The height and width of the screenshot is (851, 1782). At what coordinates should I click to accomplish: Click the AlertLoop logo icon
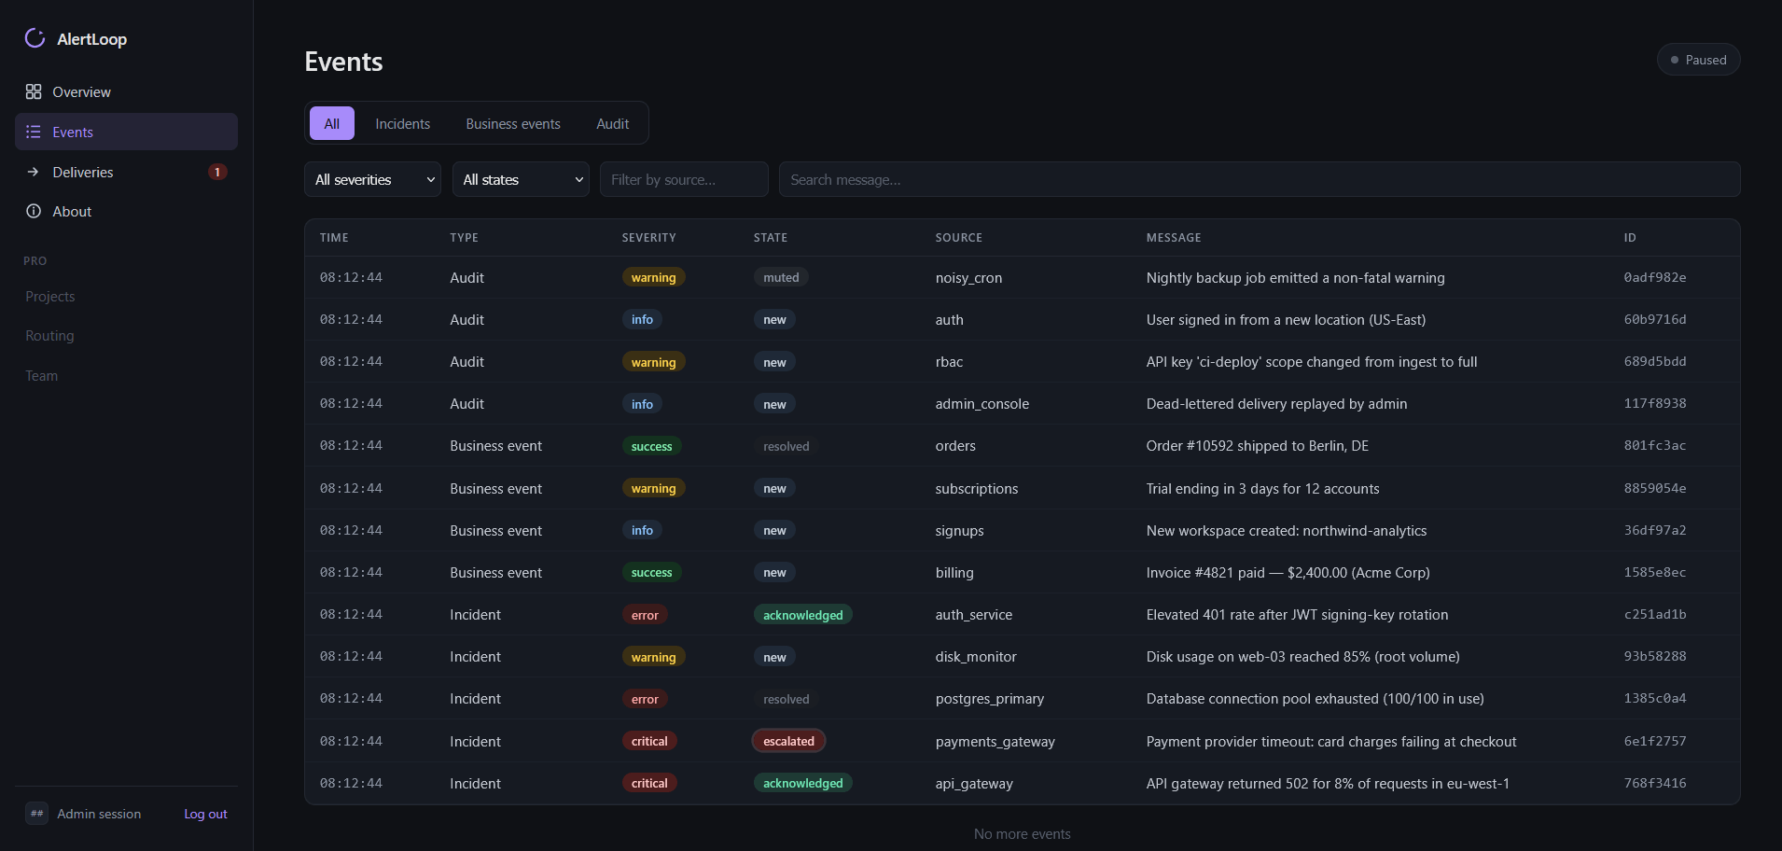coord(35,38)
